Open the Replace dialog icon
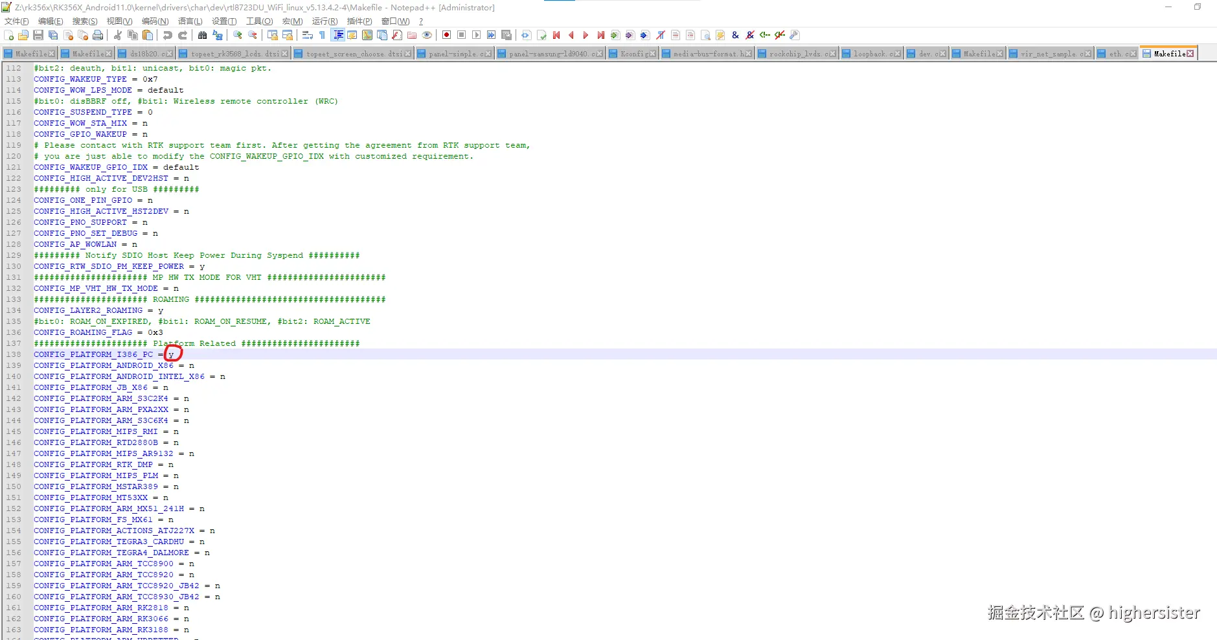 tap(218, 35)
